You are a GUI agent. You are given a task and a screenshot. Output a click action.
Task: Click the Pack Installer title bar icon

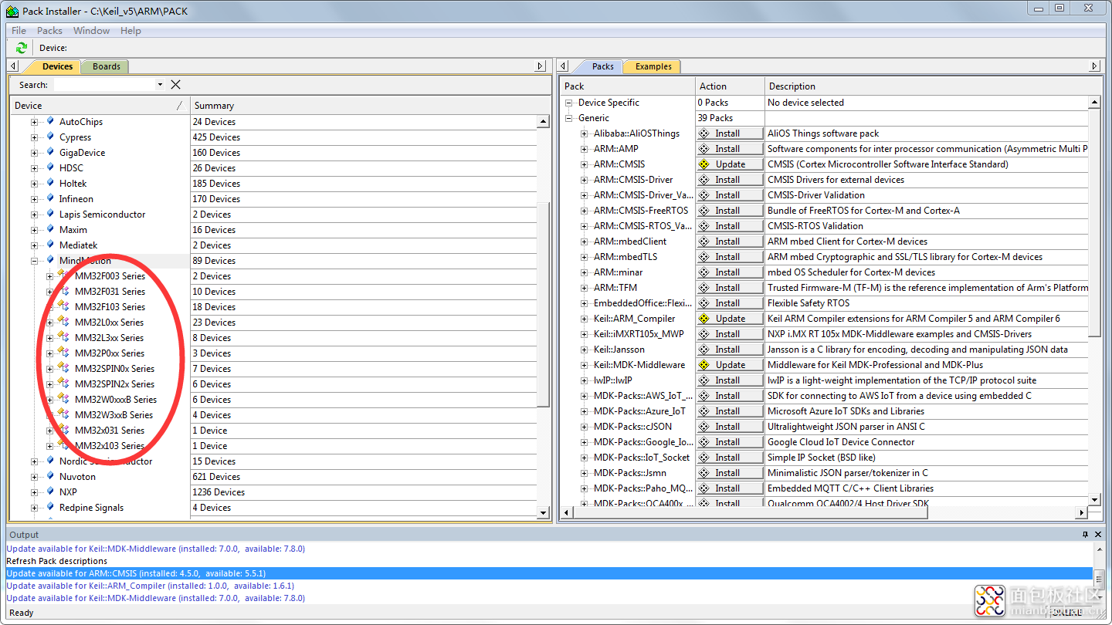point(12,11)
